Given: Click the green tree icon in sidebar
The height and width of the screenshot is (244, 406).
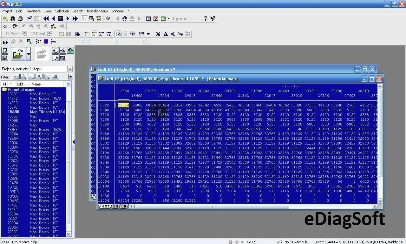Looking at the screenshot, I should coord(70,51).
